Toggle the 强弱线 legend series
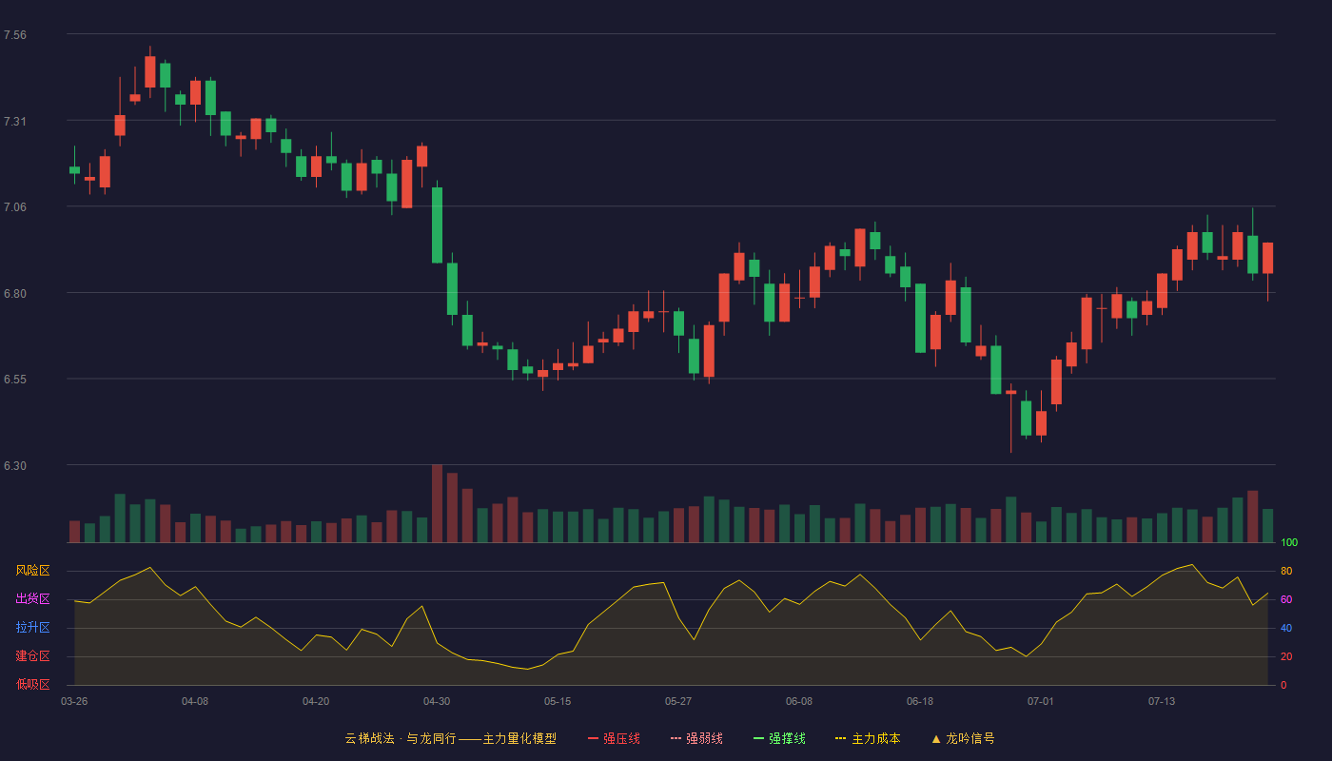The height and width of the screenshot is (761, 1332). [x=696, y=738]
